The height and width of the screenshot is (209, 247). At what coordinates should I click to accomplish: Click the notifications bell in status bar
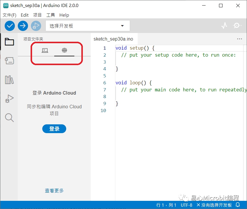(238, 205)
